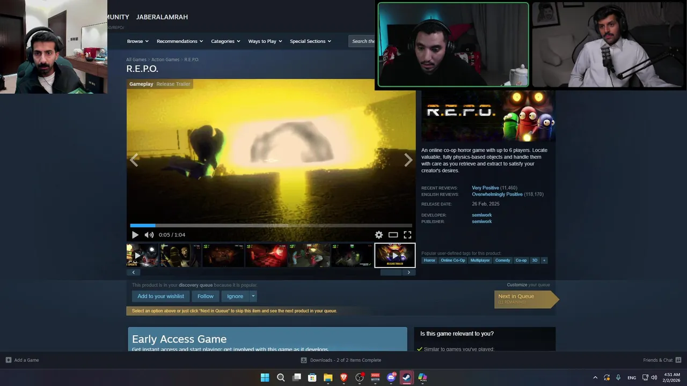Select the Online Co-Op tag

[452, 261]
